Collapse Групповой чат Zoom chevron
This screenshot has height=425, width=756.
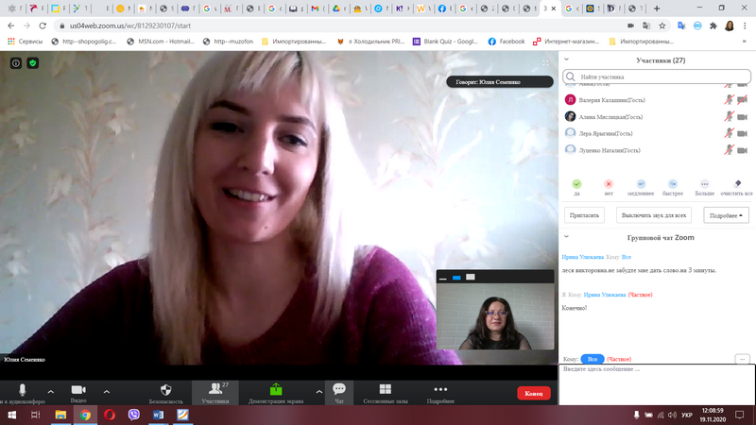[566, 237]
